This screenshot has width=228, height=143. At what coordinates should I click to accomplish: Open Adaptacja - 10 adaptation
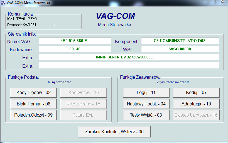click(x=196, y=104)
